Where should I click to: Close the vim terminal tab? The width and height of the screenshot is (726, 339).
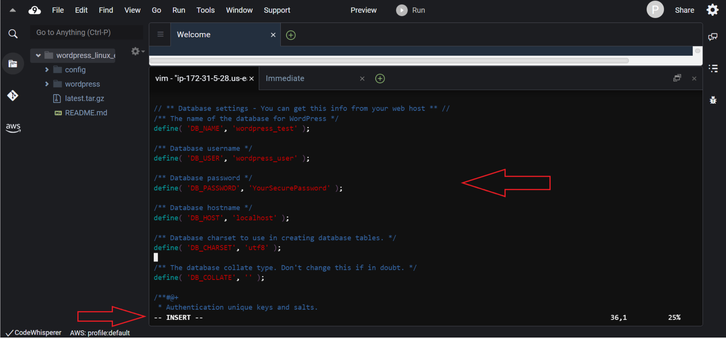[x=251, y=78]
